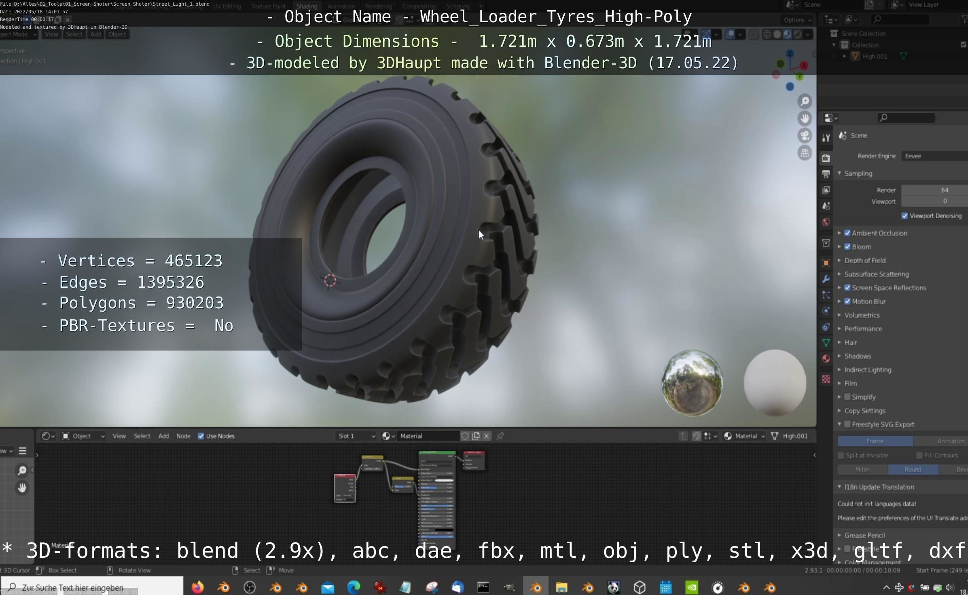Choose the Miter line join
Viewport: 968px width, 595px height.
[862, 470]
